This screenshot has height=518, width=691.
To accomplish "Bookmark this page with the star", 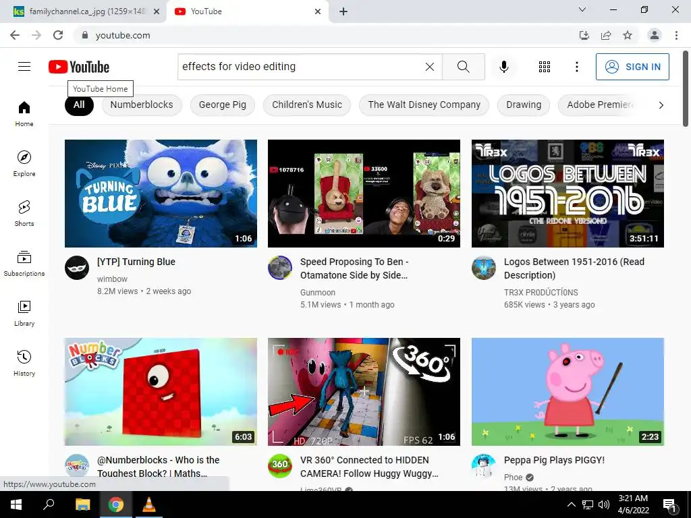I will point(628,35).
